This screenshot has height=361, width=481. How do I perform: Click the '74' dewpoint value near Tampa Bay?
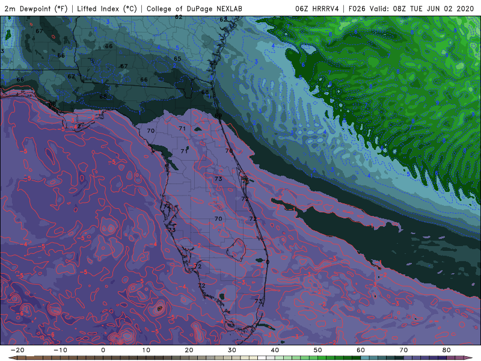[x=167, y=206]
